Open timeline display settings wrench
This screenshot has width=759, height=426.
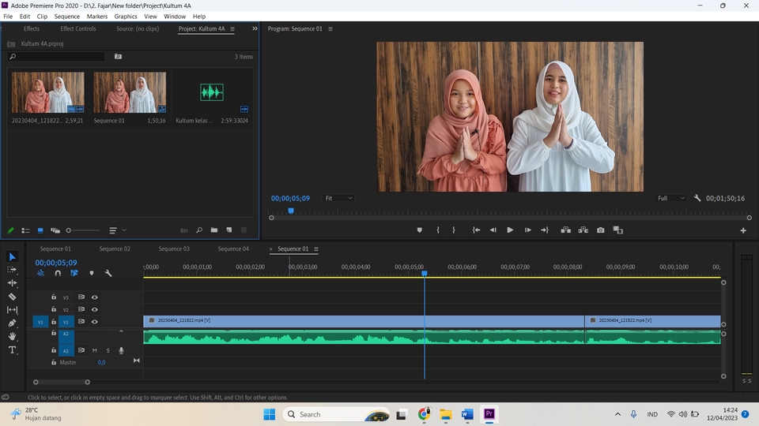pos(108,273)
